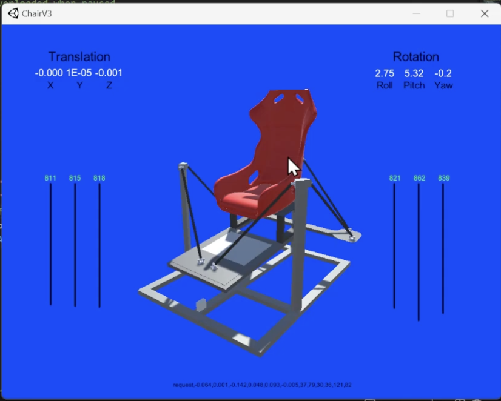Viewport: 501px width, 401px height.
Task: Click the request data text at bottom
Action: click(262, 385)
